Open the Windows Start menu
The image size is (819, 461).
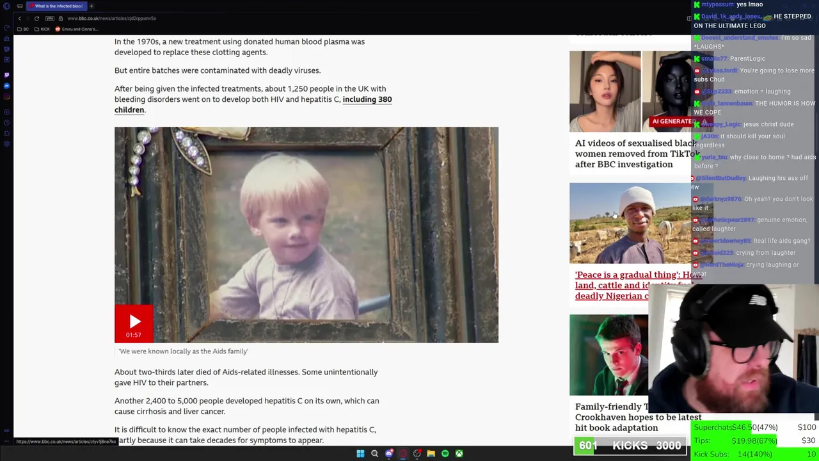[360, 453]
